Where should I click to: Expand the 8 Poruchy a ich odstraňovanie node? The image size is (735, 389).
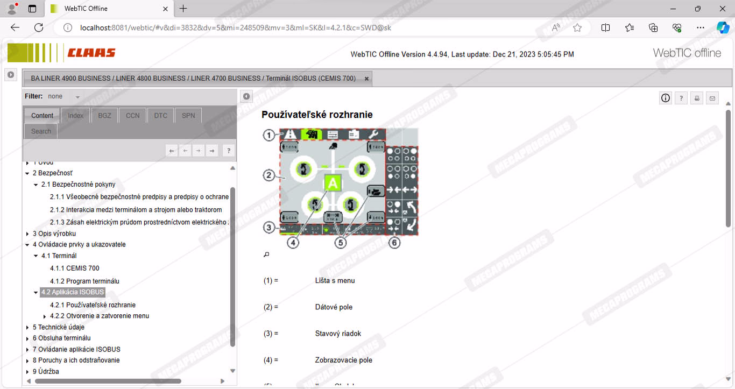27,360
